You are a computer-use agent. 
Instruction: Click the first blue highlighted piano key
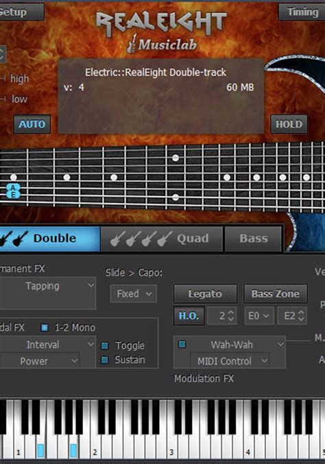point(41,450)
